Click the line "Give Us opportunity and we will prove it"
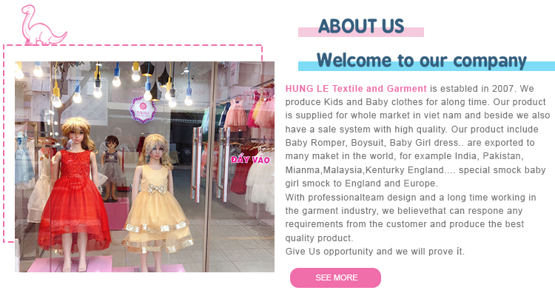Image resolution: width=555 pixels, height=296 pixels. (x=375, y=252)
